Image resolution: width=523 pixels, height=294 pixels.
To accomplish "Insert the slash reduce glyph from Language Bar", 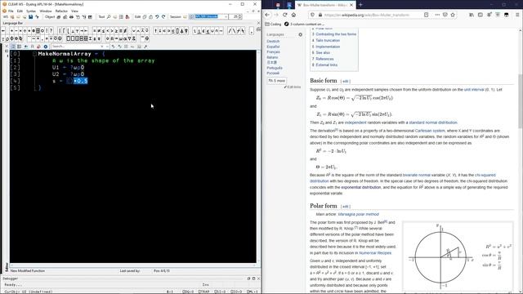I will click(230, 31).
